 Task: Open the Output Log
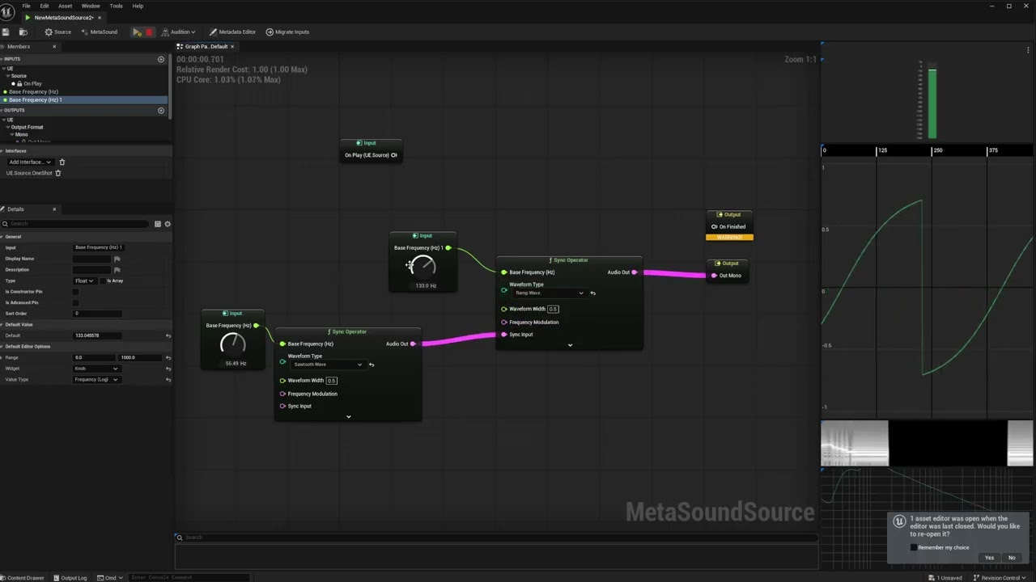pos(70,577)
